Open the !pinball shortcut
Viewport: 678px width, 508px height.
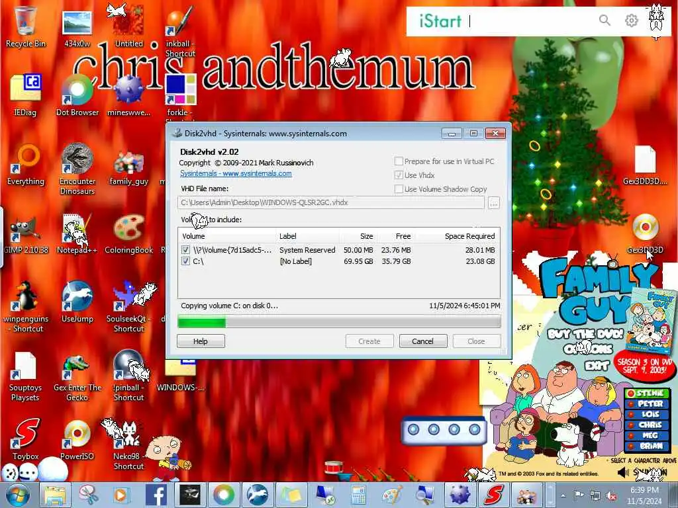tap(128, 376)
